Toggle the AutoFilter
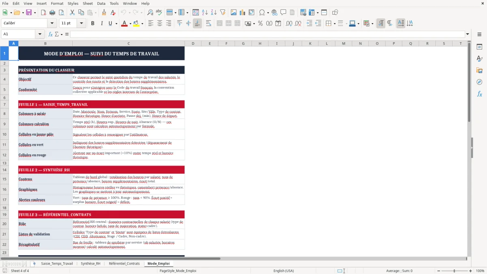The image size is (487, 274). tap(222, 13)
